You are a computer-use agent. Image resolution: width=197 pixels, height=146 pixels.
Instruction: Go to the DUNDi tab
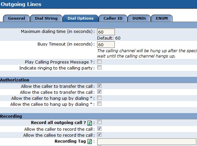[139, 18]
